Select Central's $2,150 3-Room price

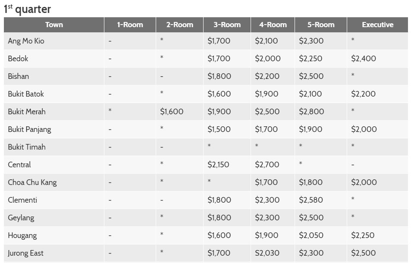(x=218, y=165)
